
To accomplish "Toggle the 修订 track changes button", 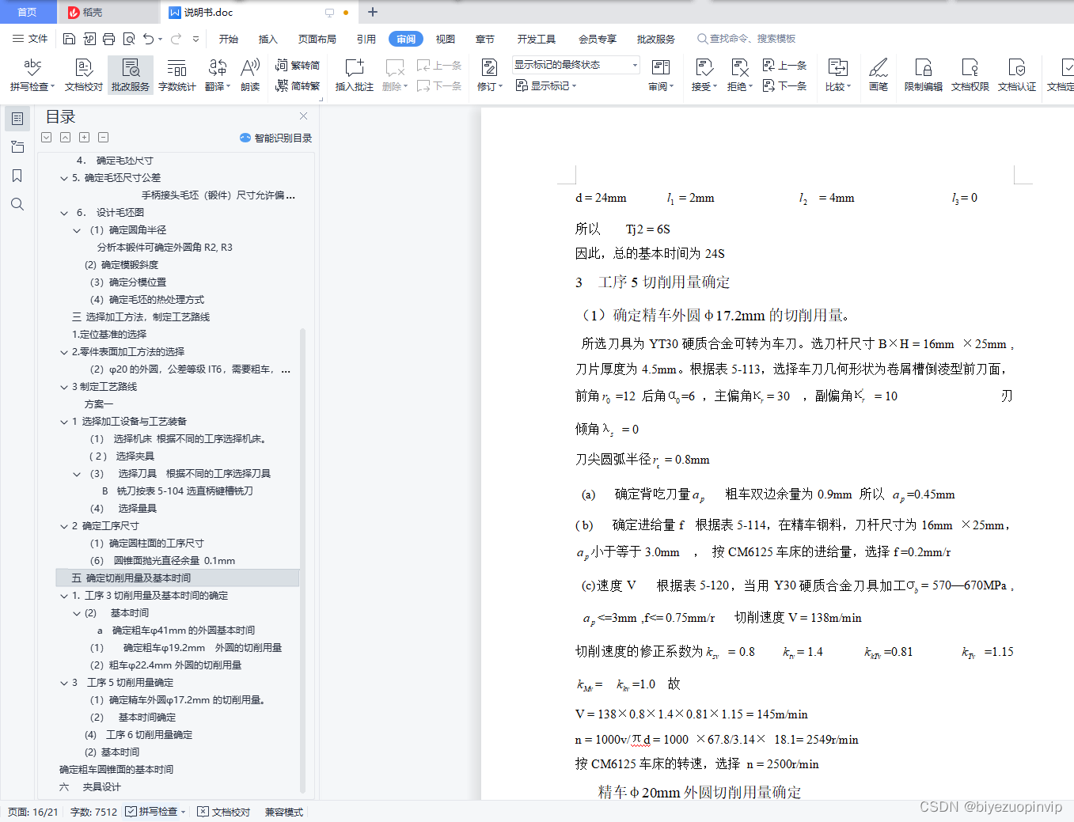I will pos(489,74).
